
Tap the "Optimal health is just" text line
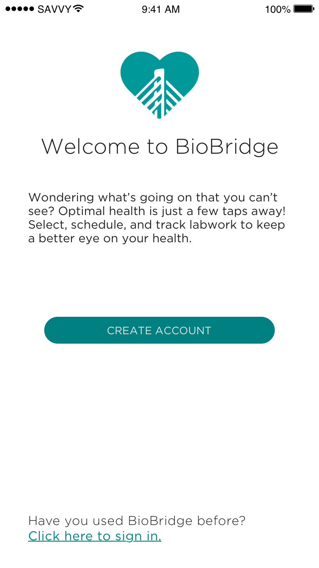pos(157,211)
